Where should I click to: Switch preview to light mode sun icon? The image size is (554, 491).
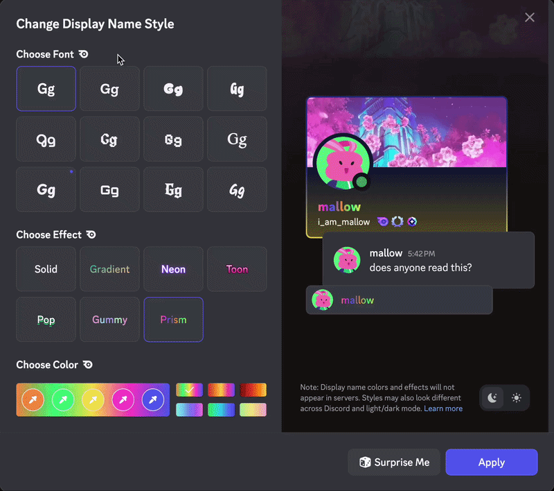tap(516, 398)
